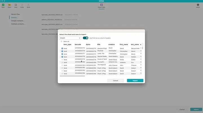This screenshot has width=203, height=113.
Task: Click the Sedaris last name cell
Action: click(134, 57)
